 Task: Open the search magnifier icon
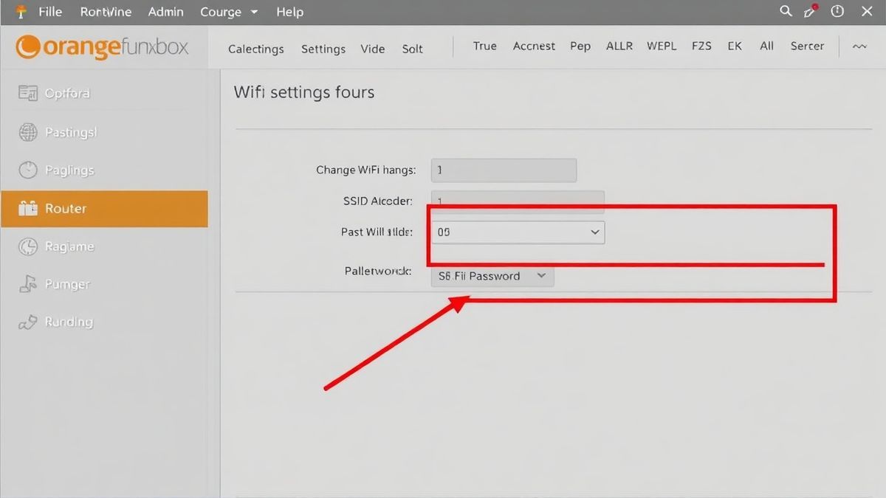pyautogui.click(x=786, y=11)
